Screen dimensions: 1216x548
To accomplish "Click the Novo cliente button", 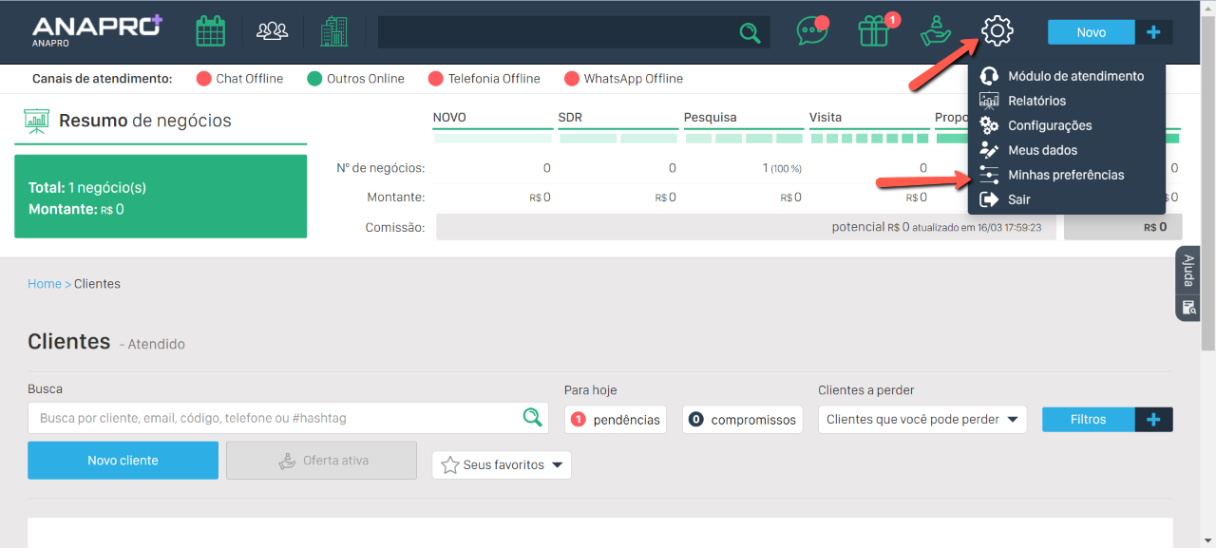I will pyautogui.click(x=123, y=461).
